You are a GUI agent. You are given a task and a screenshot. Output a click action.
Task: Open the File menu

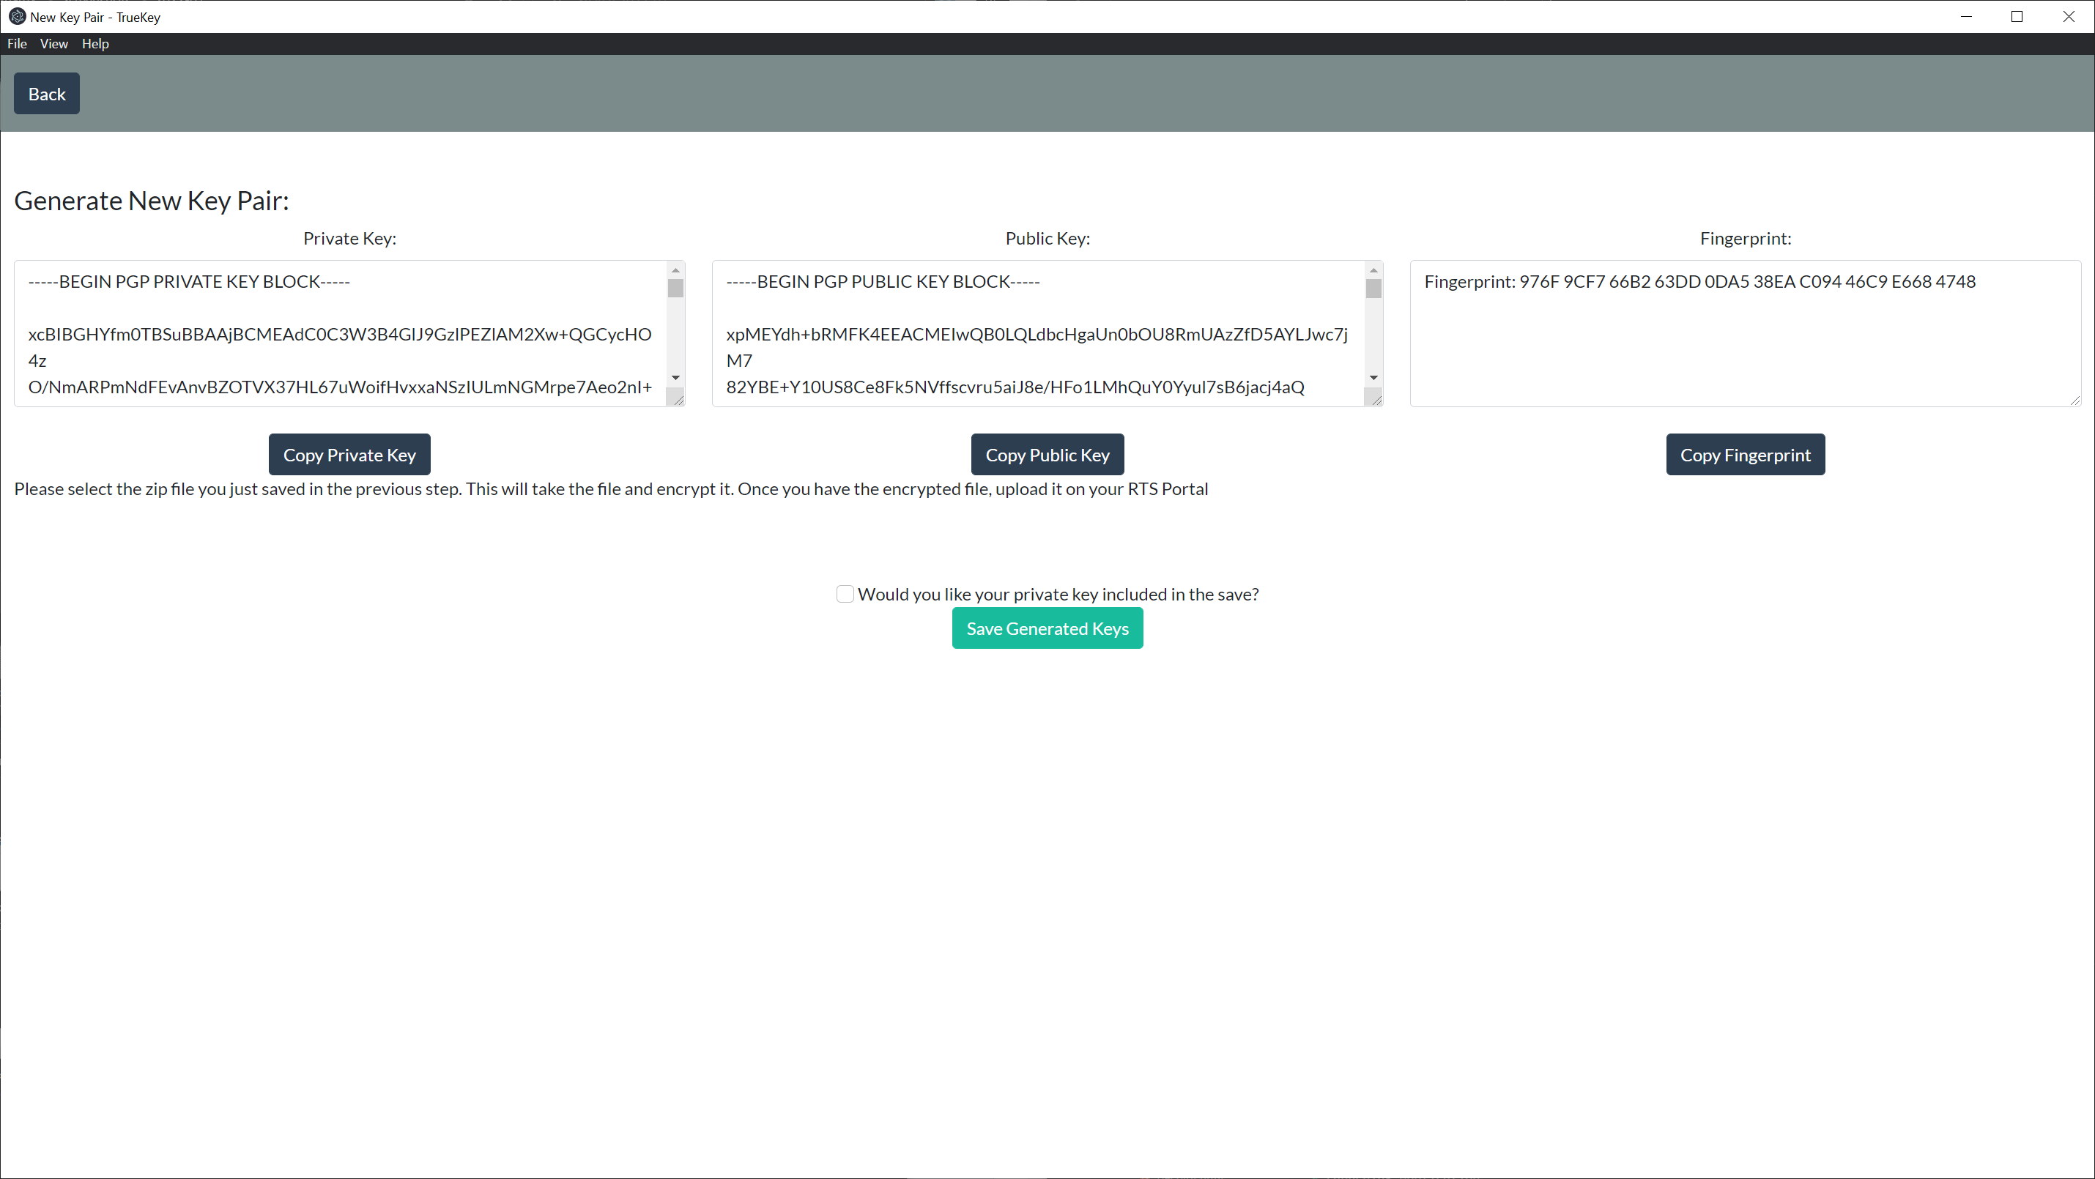(x=17, y=44)
